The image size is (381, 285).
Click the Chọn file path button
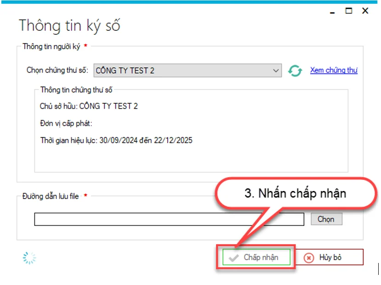tap(326, 219)
